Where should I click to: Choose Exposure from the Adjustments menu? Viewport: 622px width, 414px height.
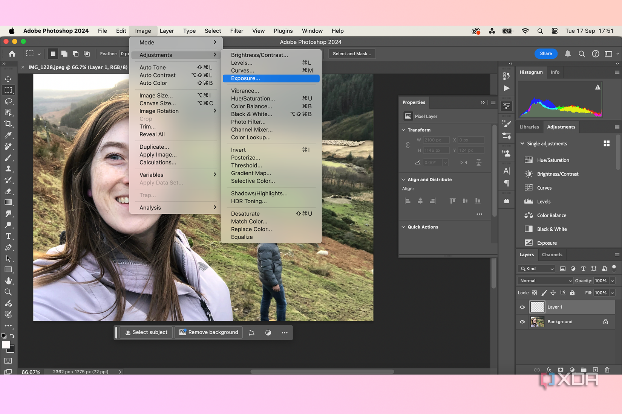click(x=245, y=78)
